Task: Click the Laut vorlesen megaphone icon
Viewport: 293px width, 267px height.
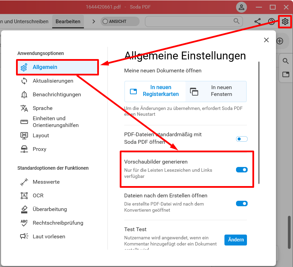Action: [x=24, y=237]
